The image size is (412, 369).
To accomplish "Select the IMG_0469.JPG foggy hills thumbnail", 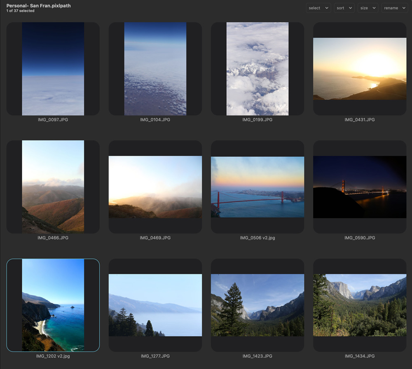I will tap(155, 187).
